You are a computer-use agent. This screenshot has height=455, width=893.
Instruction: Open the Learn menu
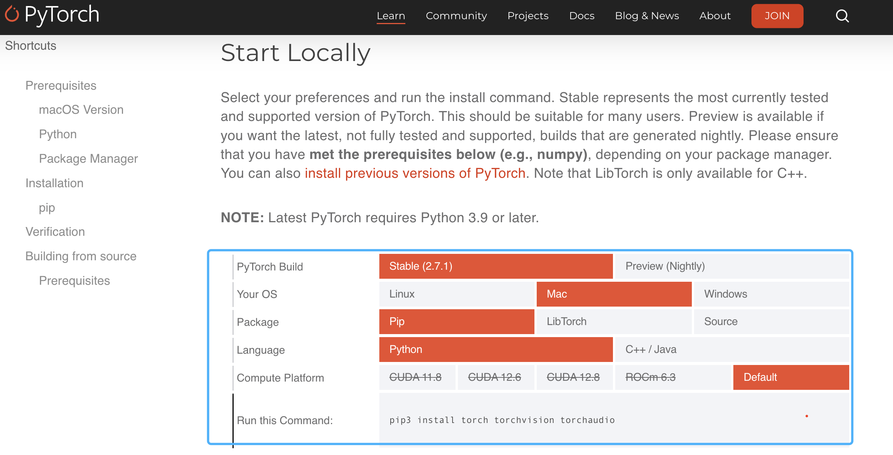point(391,16)
